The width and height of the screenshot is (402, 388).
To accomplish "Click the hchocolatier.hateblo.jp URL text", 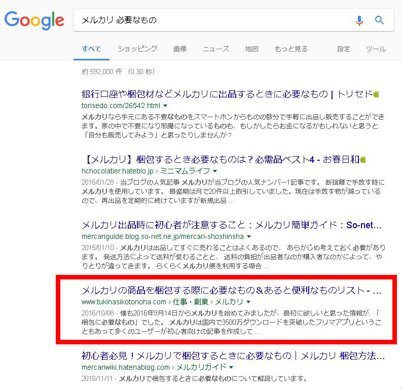I will click(x=118, y=171).
